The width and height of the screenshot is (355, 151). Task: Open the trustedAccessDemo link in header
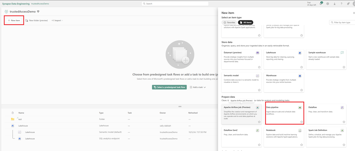(40, 4)
